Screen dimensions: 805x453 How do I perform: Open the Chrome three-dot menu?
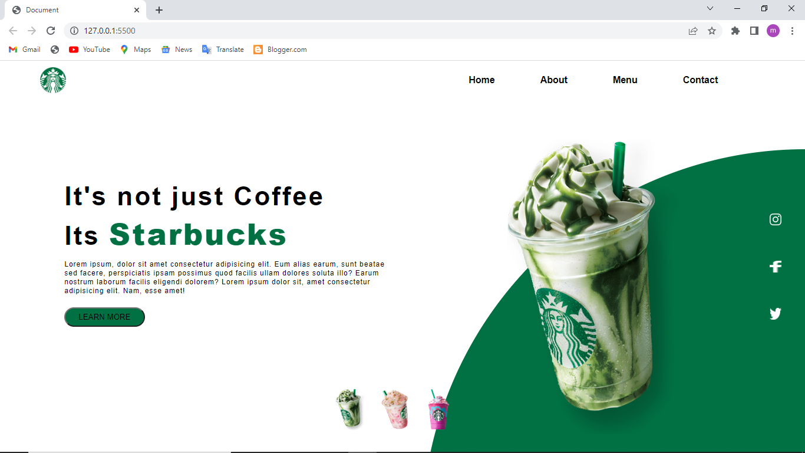click(793, 31)
